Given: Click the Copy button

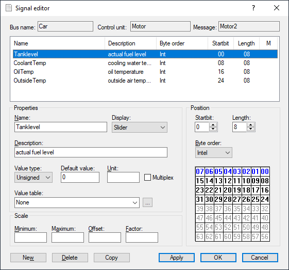Looking at the screenshot, I should click(x=111, y=258).
